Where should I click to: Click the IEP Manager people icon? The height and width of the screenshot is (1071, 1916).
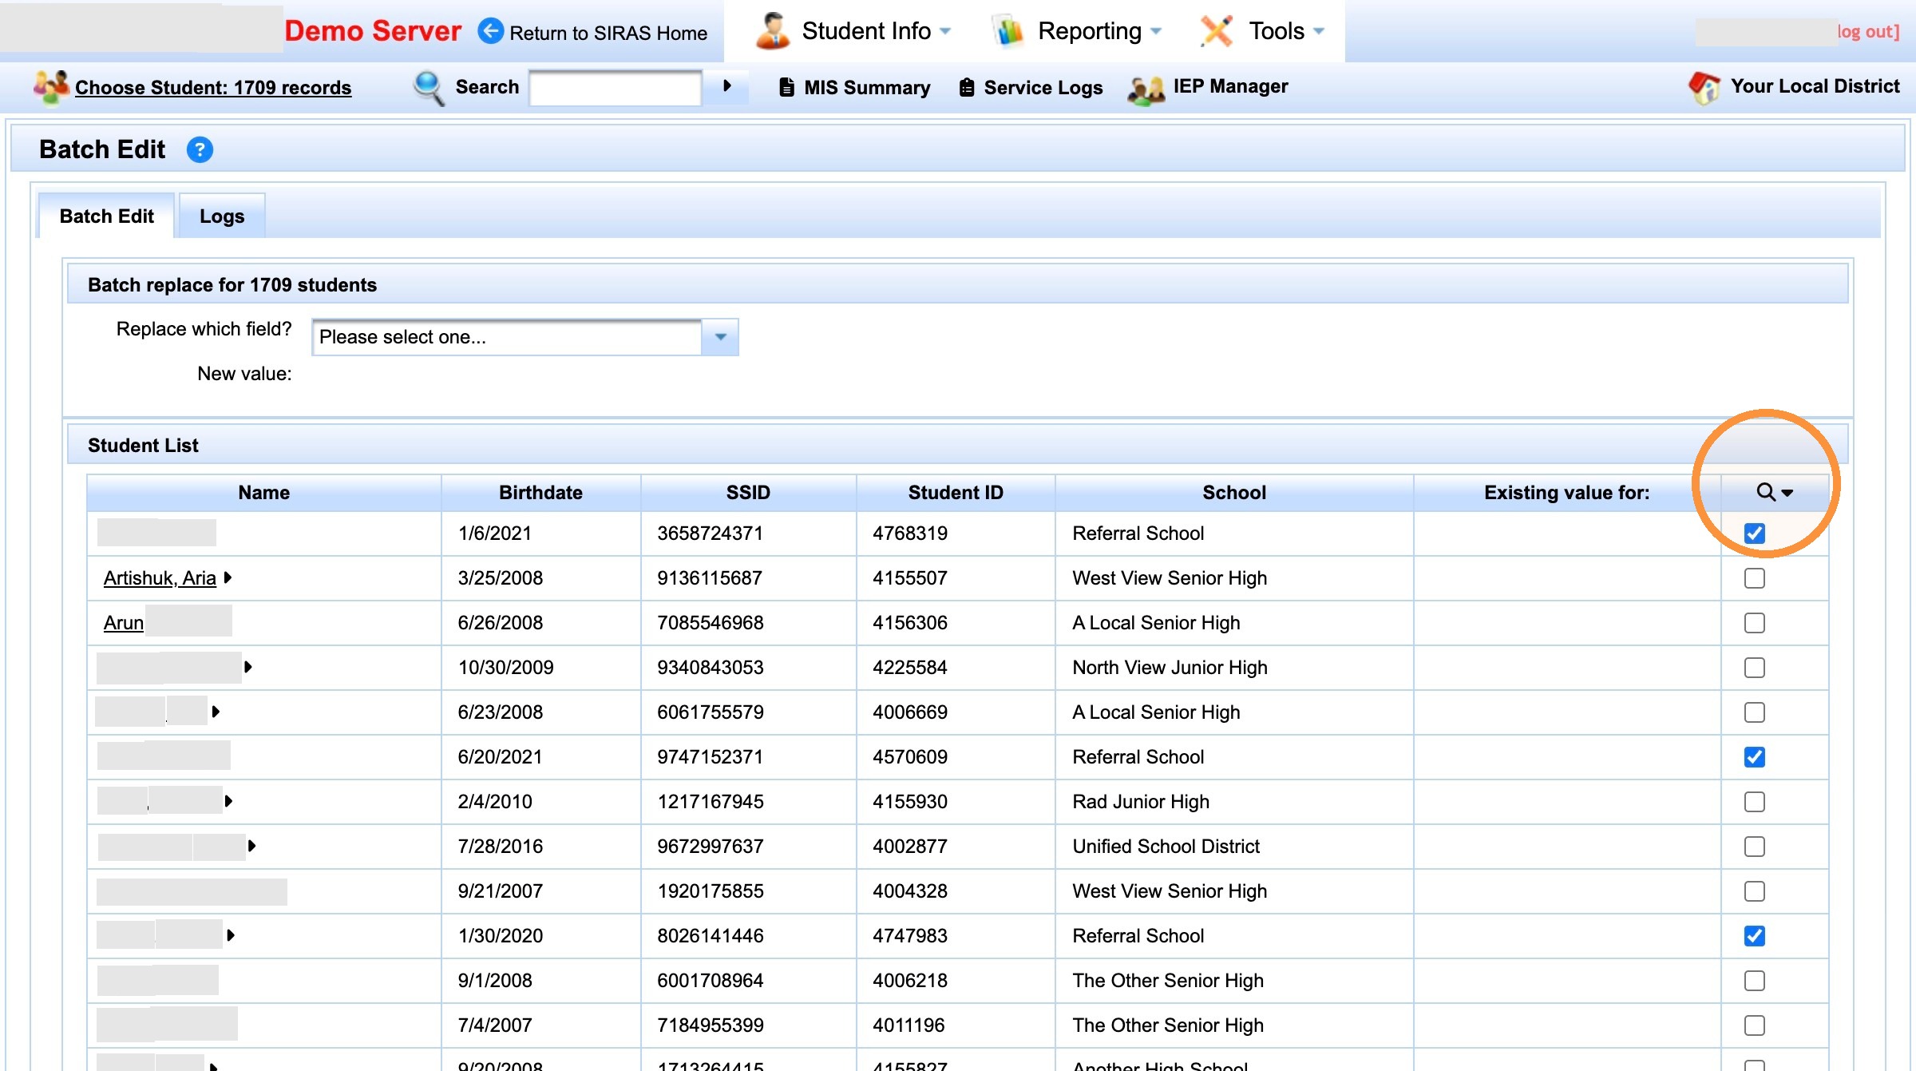coord(1146,89)
